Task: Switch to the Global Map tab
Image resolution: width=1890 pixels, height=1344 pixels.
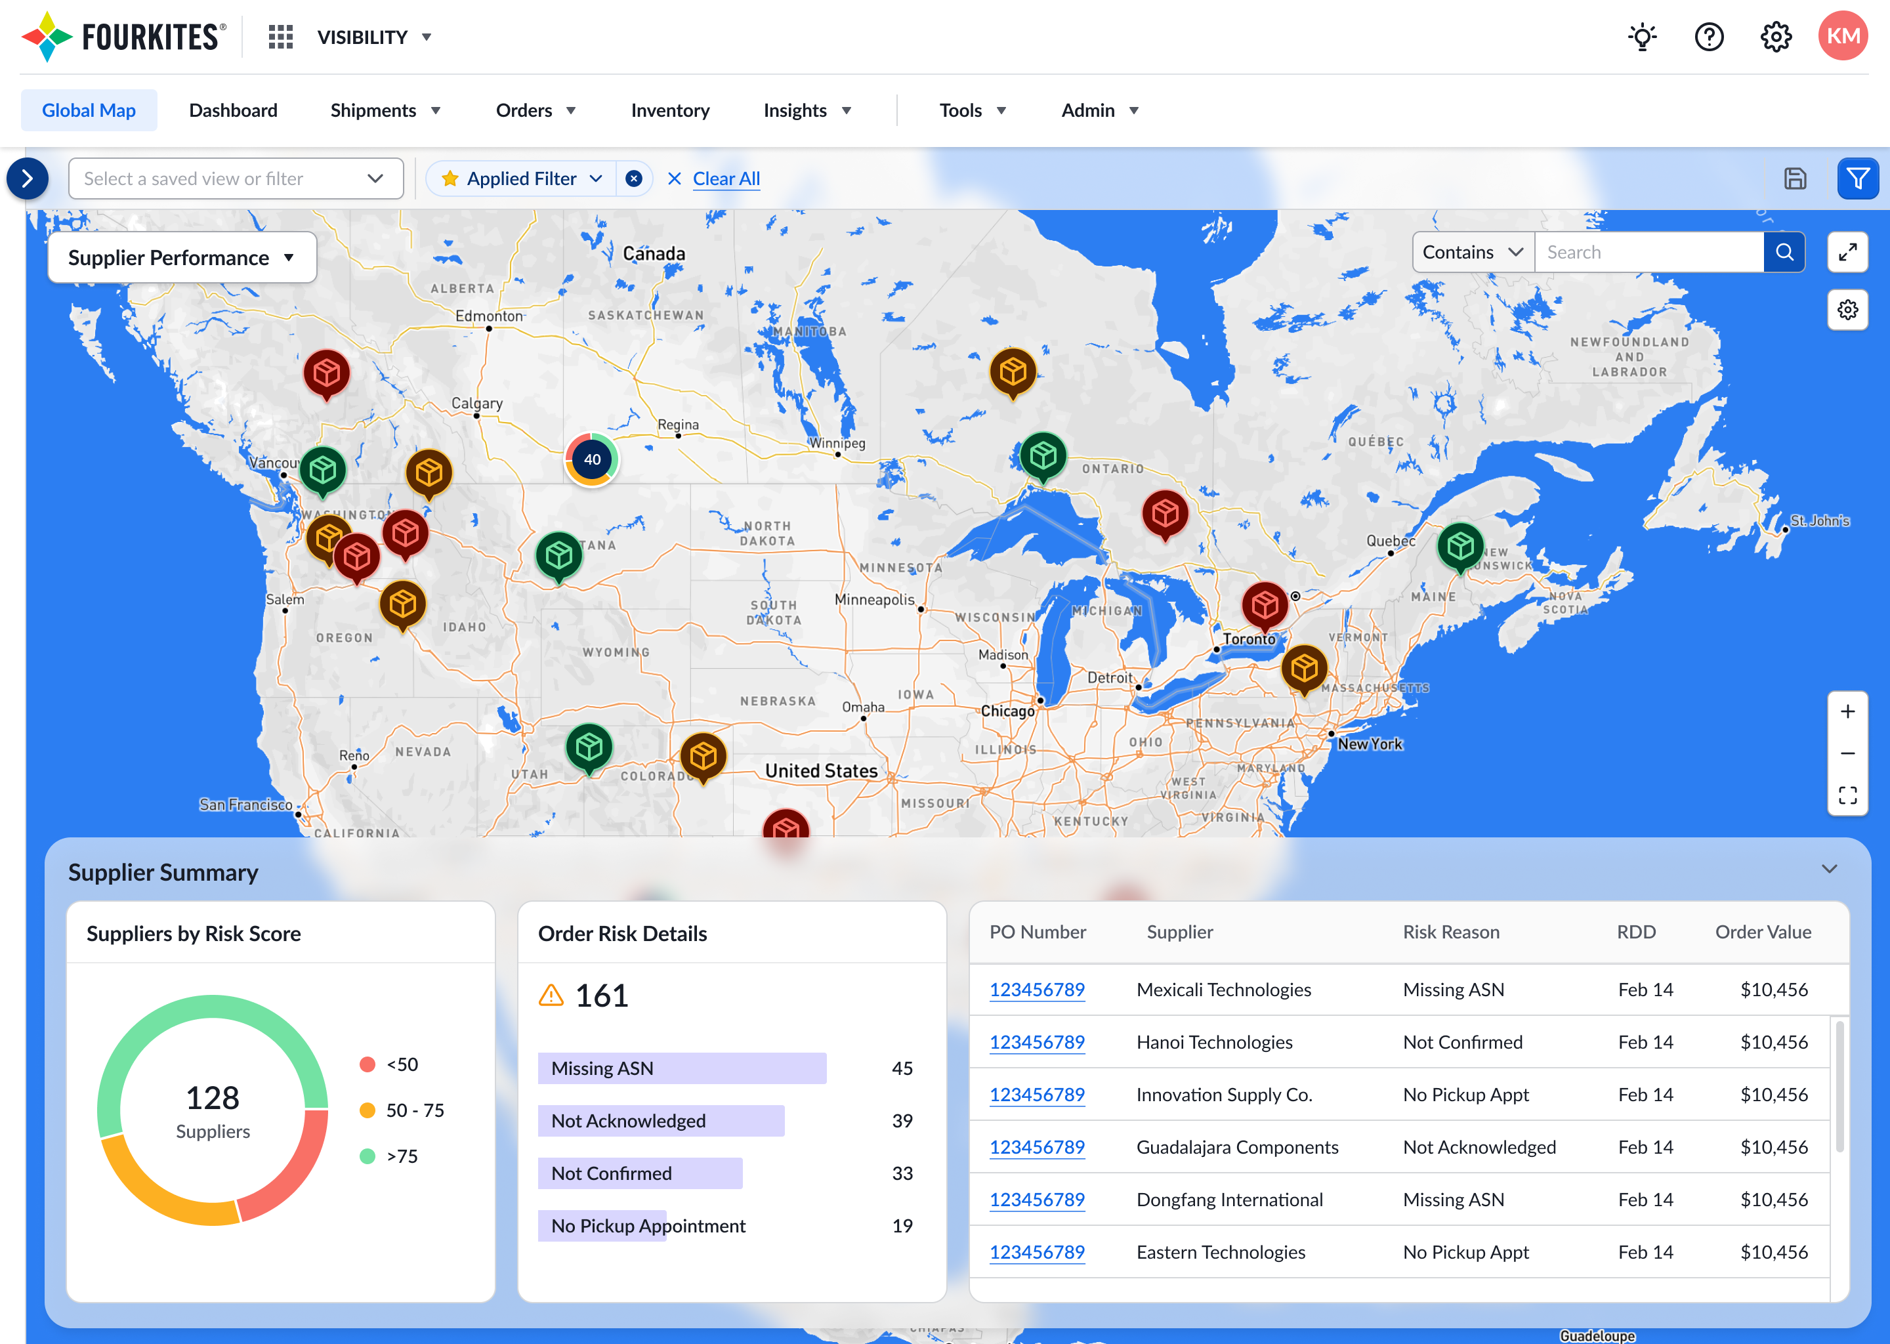Action: click(89, 110)
